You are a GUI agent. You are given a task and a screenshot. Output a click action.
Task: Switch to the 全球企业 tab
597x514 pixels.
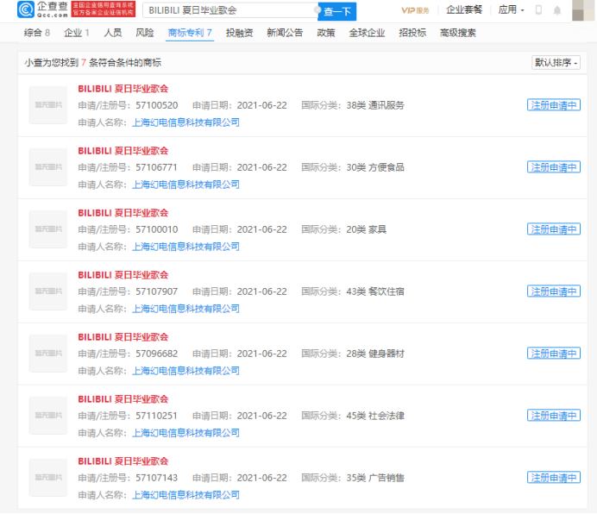tap(367, 33)
